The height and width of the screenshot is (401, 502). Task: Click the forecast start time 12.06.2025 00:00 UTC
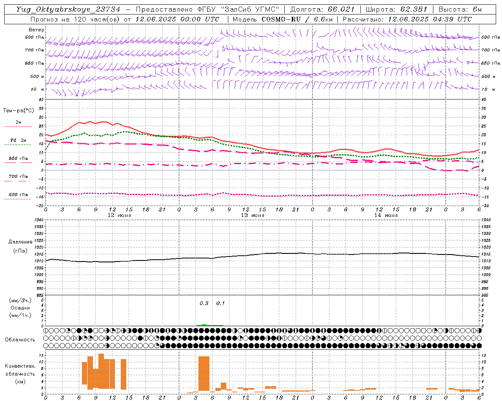(x=177, y=19)
